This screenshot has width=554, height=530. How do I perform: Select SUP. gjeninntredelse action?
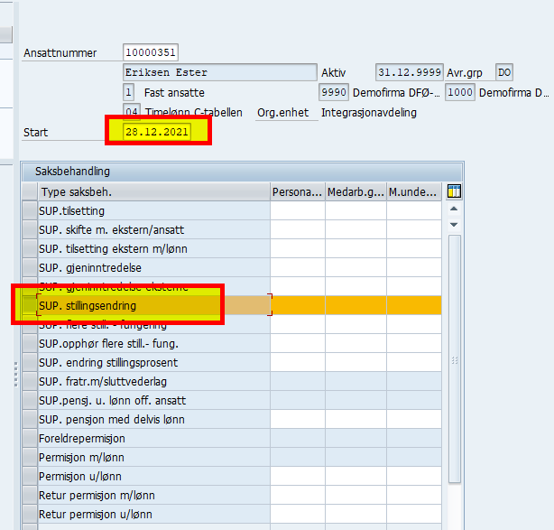90,268
